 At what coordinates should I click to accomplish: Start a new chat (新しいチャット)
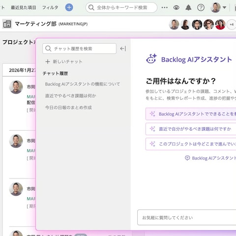pos(64,61)
